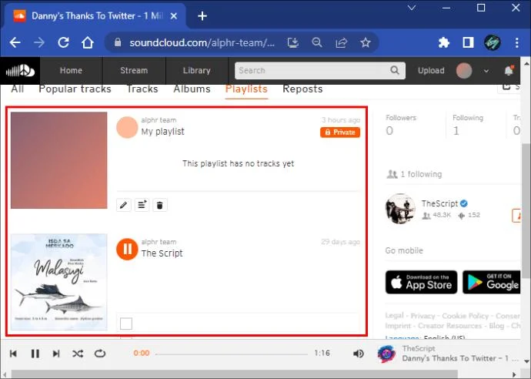
Task: Click the search magnifier button
Action: [395, 71]
